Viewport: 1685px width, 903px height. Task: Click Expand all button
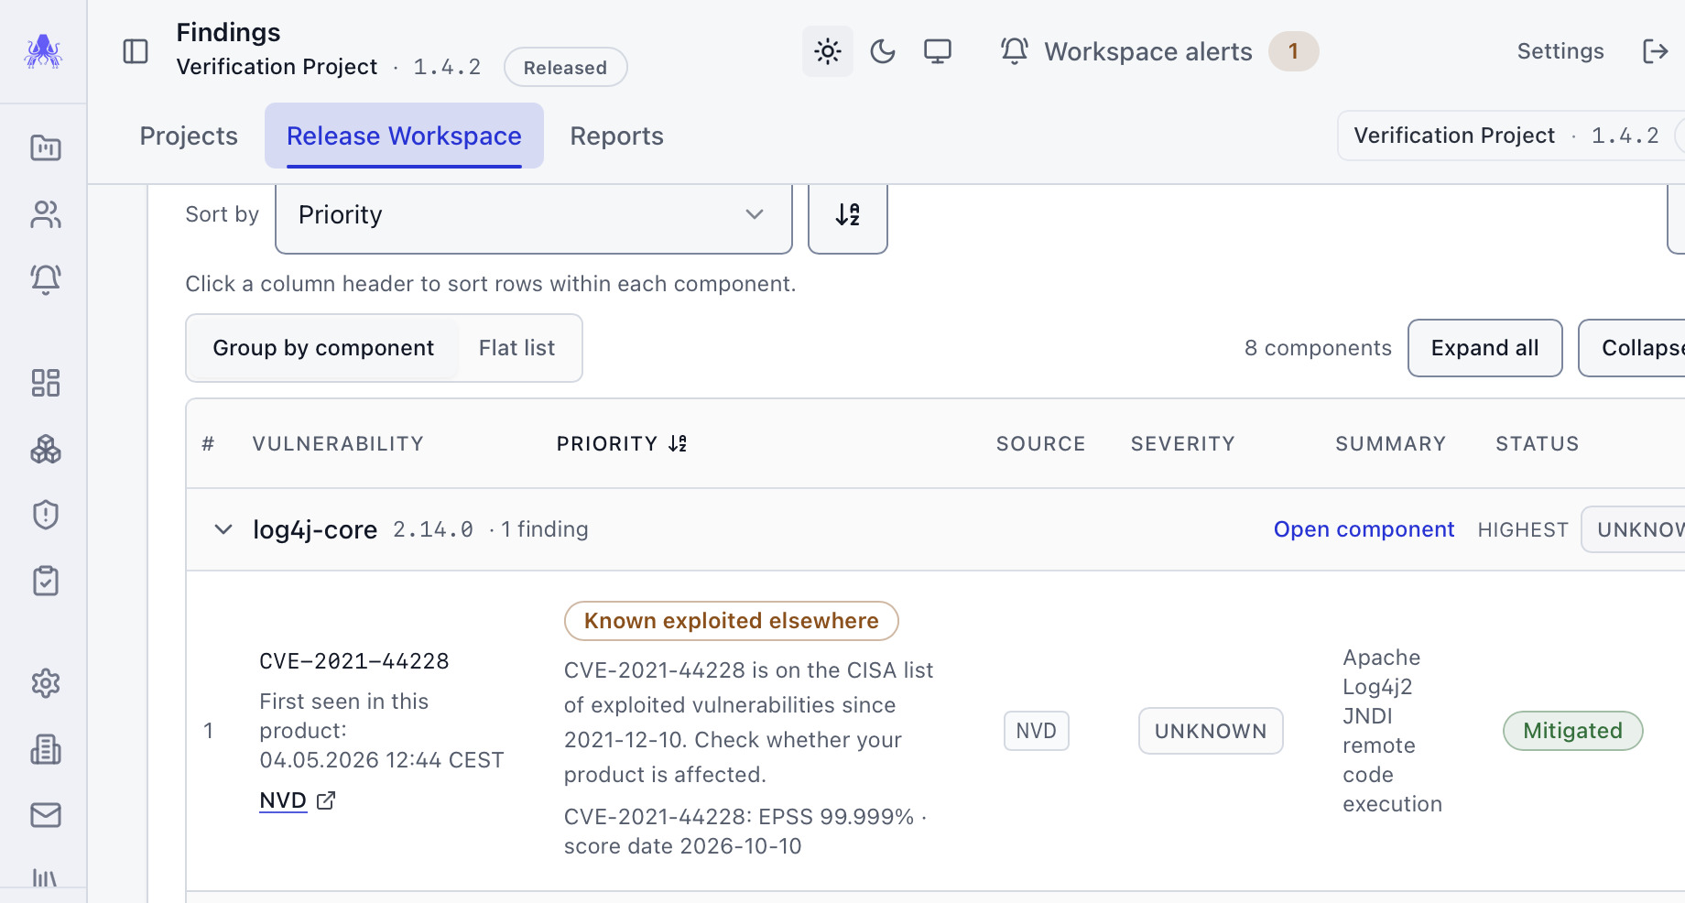point(1484,348)
